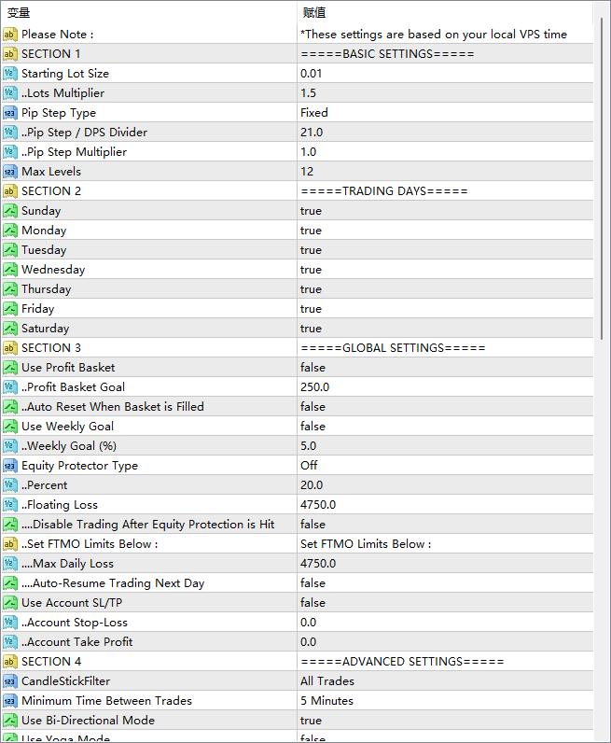
Task: Click the string icon next to SECTION 4
Action: point(10,662)
